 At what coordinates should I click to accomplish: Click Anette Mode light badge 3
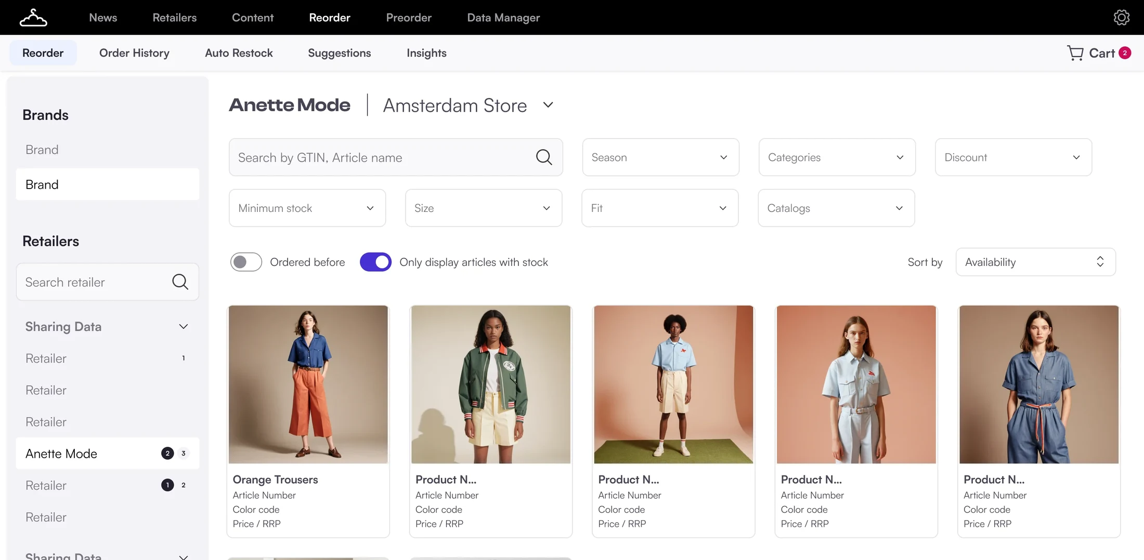(x=183, y=454)
